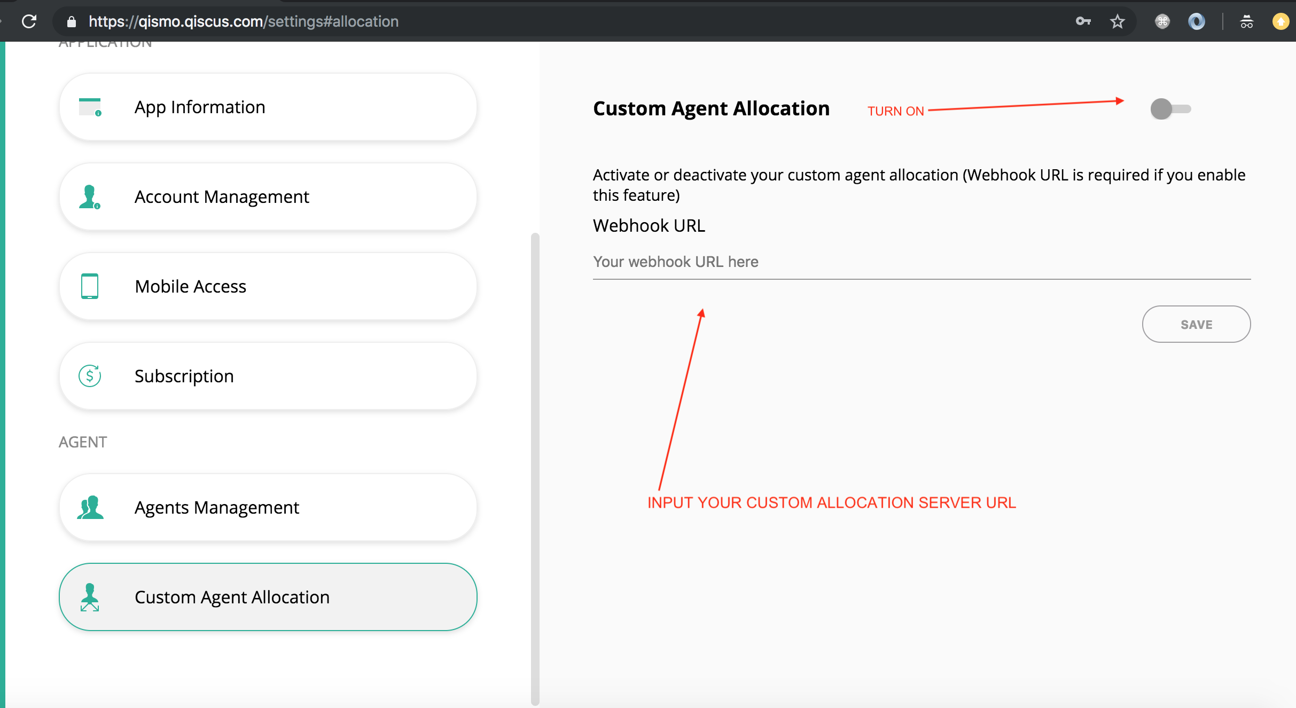Click the Webhook URL input field

click(921, 261)
